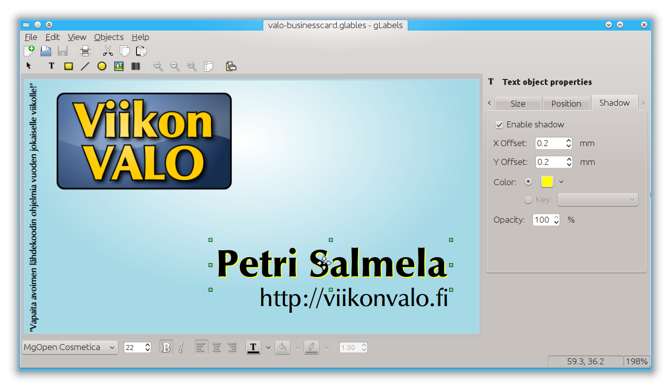Open line color dropdown arrow
Viewport: 671px width, 389px height.
click(x=326, y=348)
